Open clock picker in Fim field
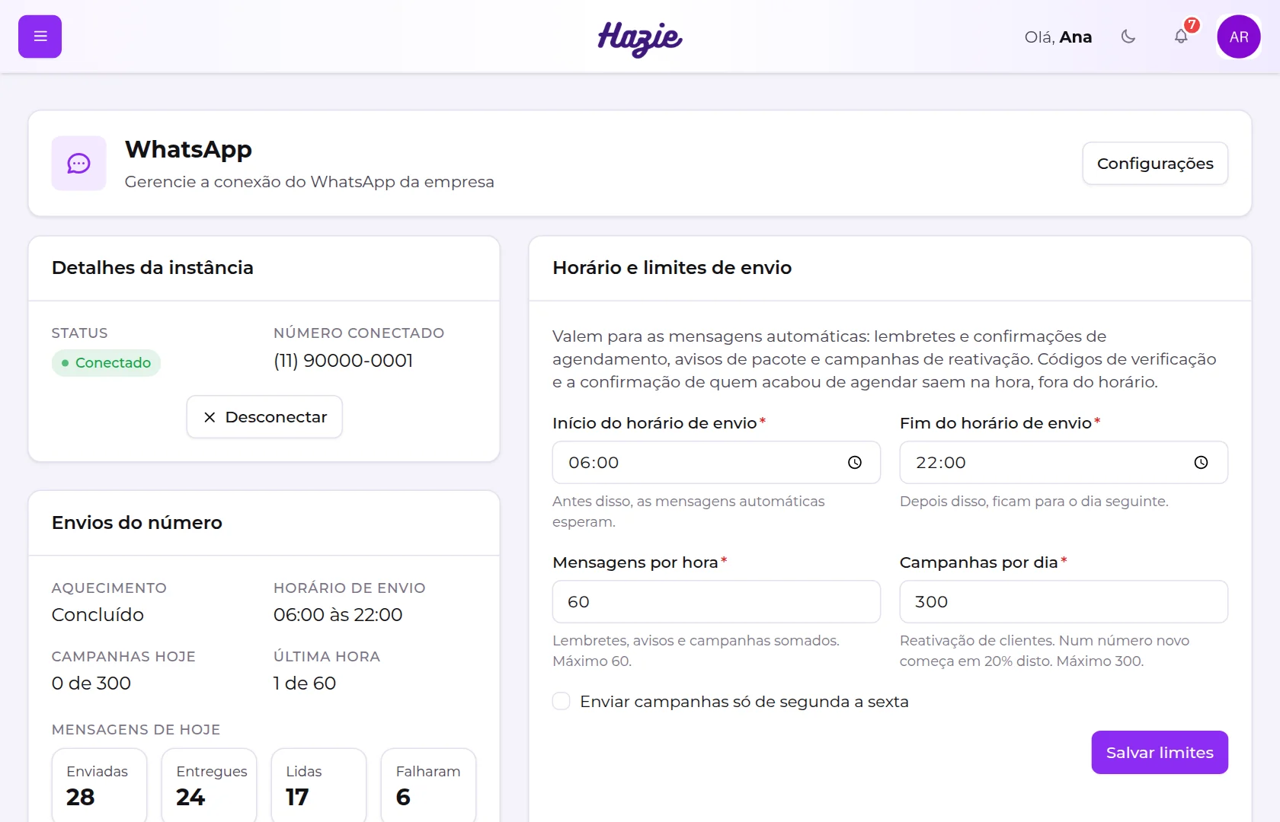The height and width of the screenshot is (822, 1280). 1201,463
